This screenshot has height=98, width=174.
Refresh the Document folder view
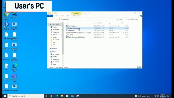[121, 19]
